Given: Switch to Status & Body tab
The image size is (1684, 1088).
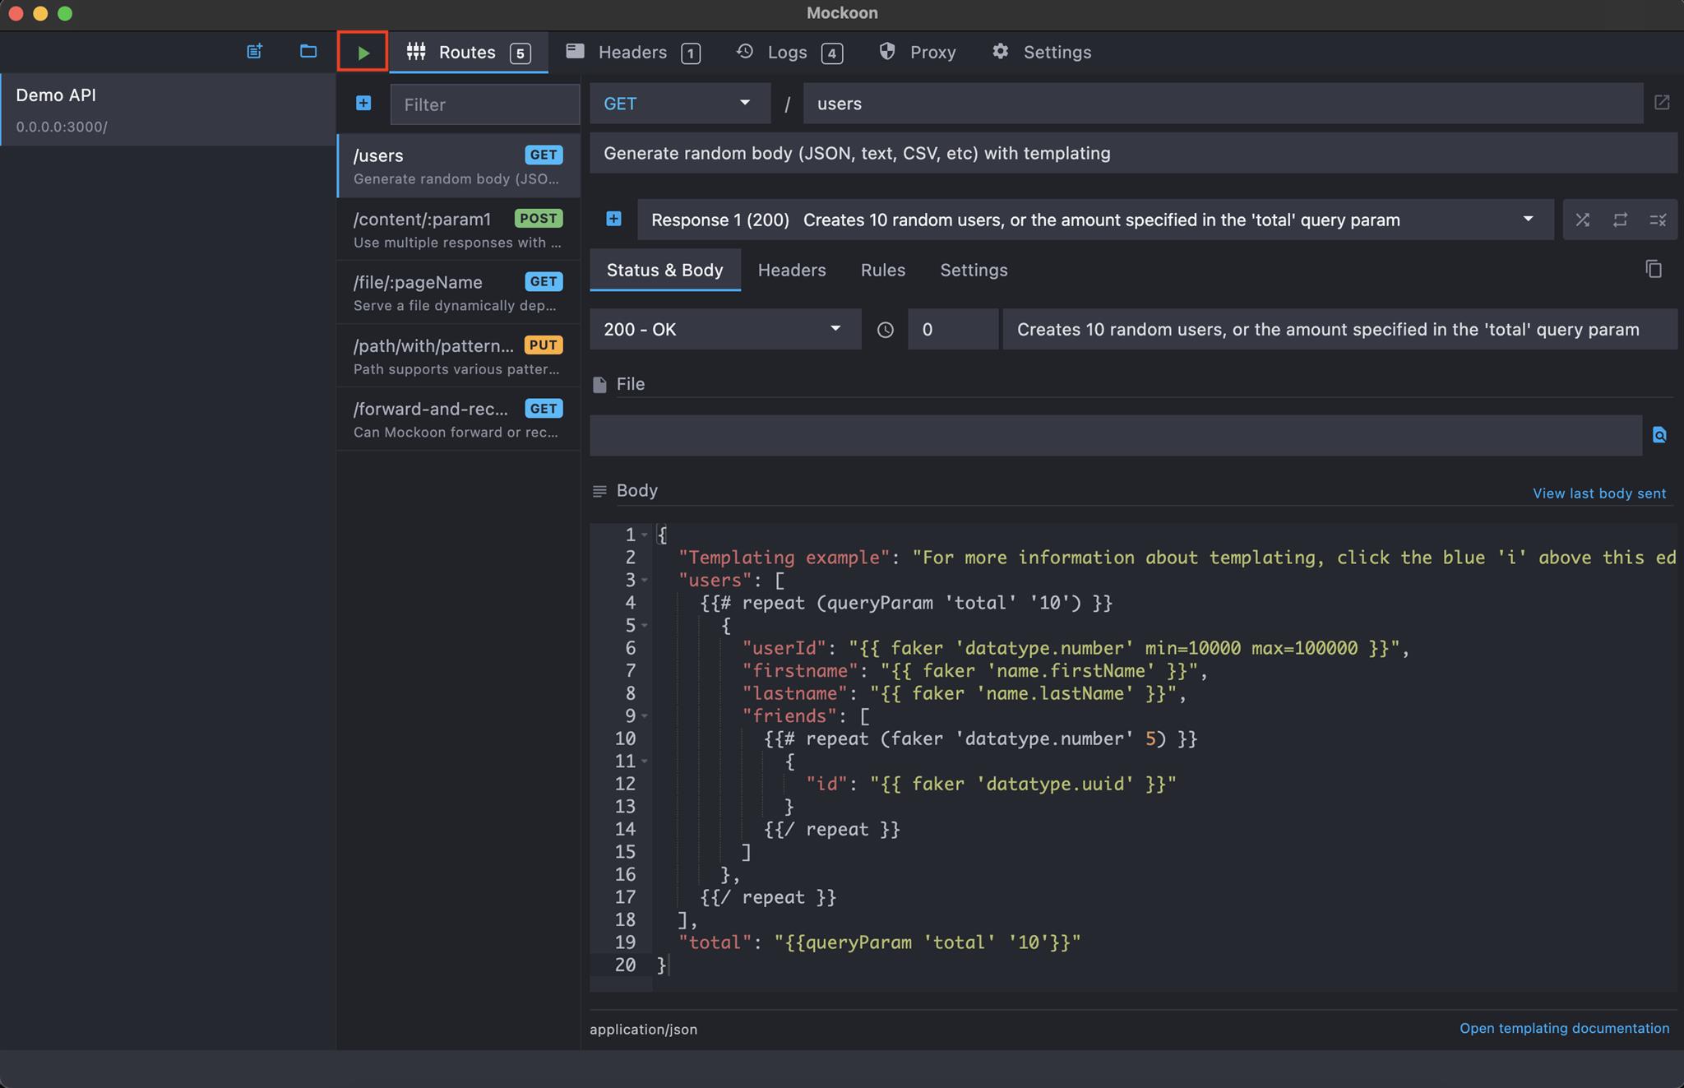Looking at the screenshot, I should (x=664, y=270).
